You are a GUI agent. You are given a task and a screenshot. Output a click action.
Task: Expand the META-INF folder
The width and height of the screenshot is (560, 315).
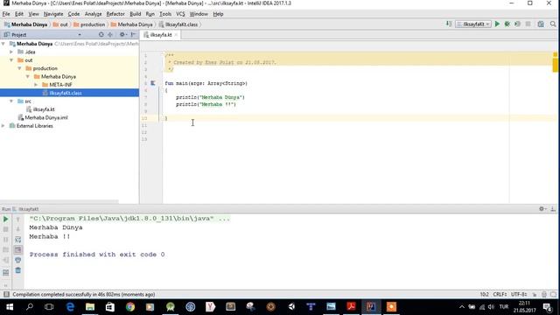36,85
